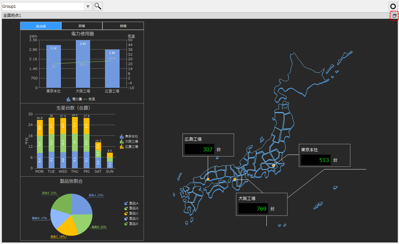Click the orange map marker for 東京本社
The width and height of the screenshot is (399, 244).
(273, 166)
